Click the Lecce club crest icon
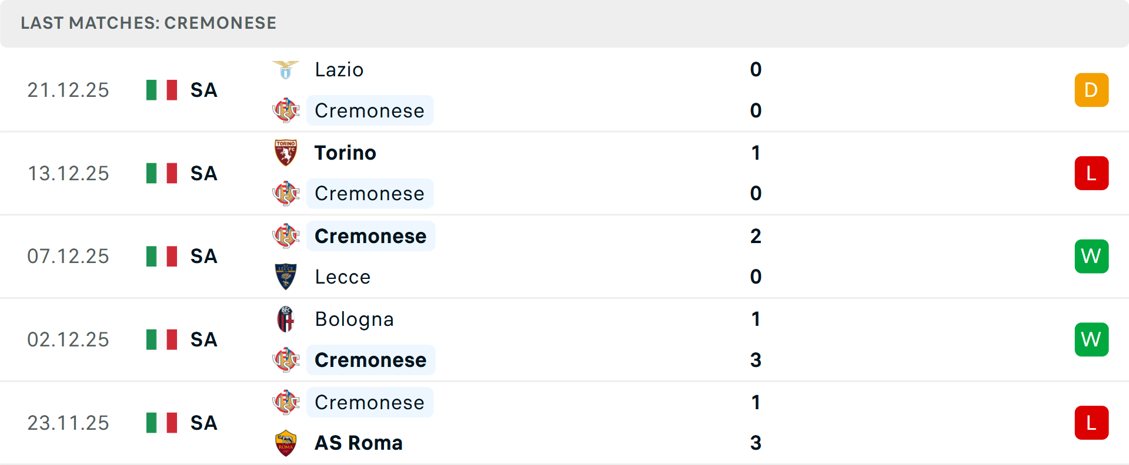This screenshot has width=1129, height=465. (x=286, y=277)
